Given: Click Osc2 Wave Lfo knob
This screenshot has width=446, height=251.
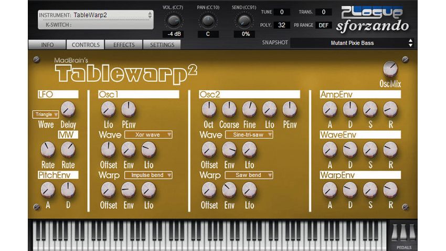Looking at the screenshot, I should point(249,150).
